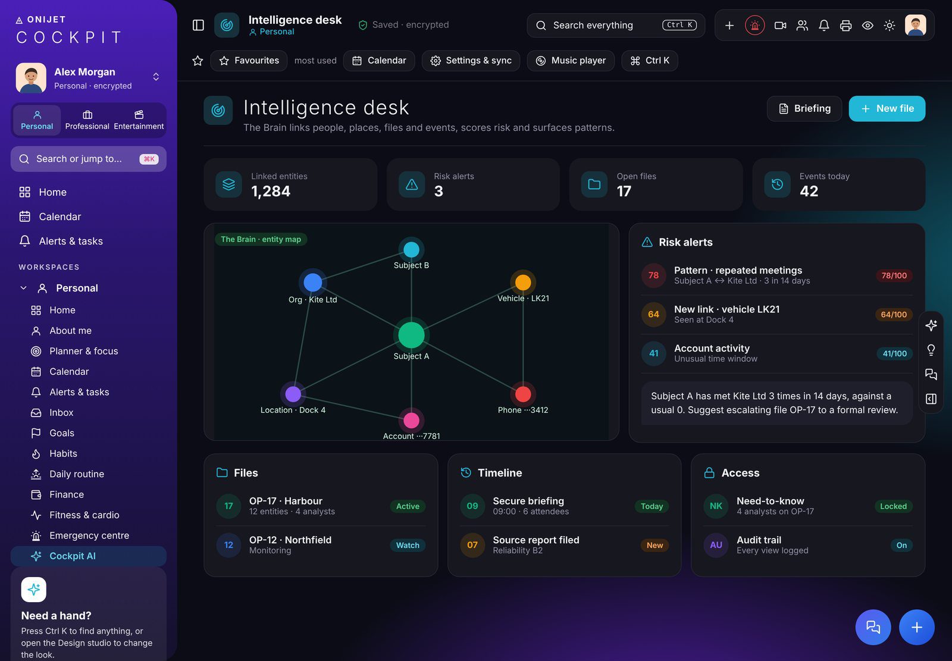Open Emergency centre in the sidebar
The image size is (952, 661).
89,535
